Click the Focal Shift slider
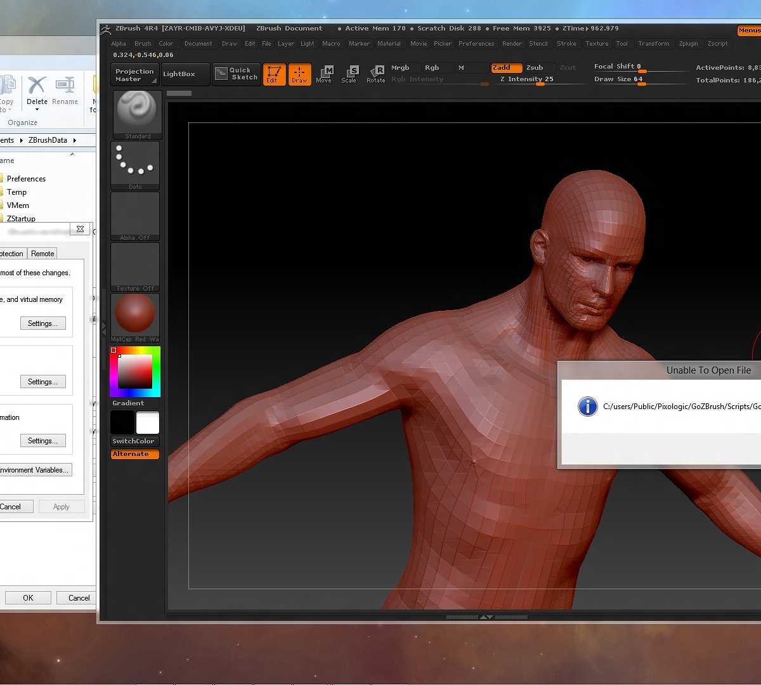The height and width of the screenshot is (685, 761). (x=641, y=67)
